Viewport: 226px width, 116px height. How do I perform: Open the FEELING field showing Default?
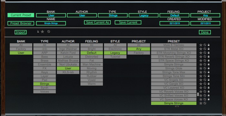[174, 15]
